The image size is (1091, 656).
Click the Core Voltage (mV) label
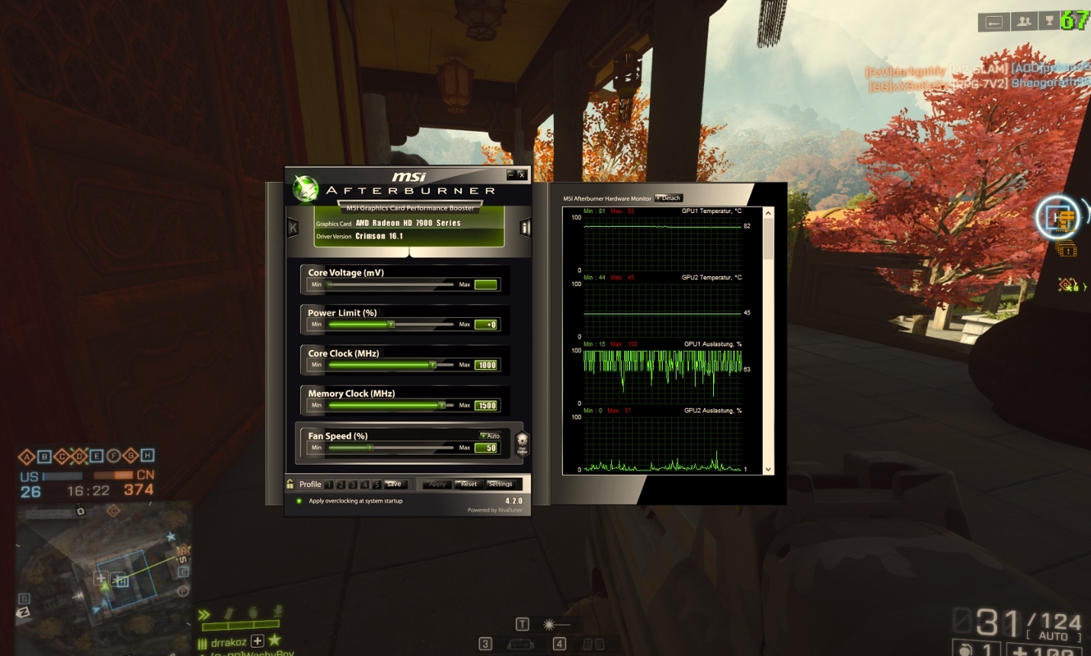click(x=346, y=272)
